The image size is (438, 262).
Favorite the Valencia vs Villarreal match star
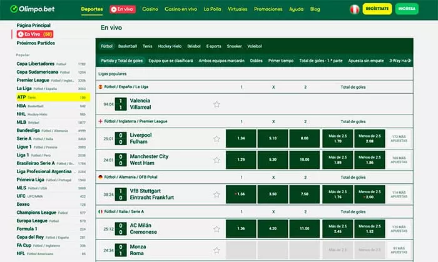216,104
